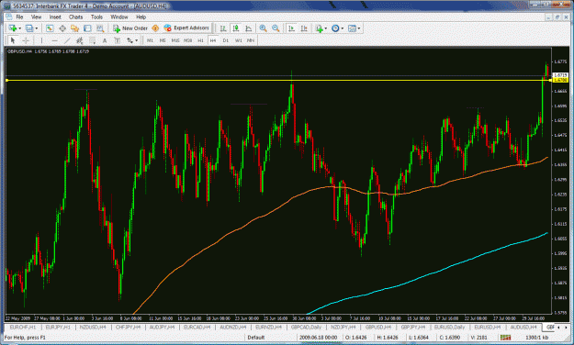574x345 pixels.
Task: Toggle chart auto scroll
Action: [291, 28]
